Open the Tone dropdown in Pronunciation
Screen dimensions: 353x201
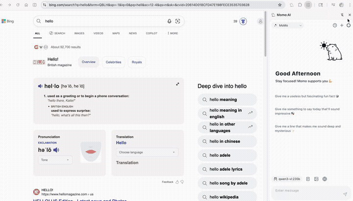pos(55,160)
